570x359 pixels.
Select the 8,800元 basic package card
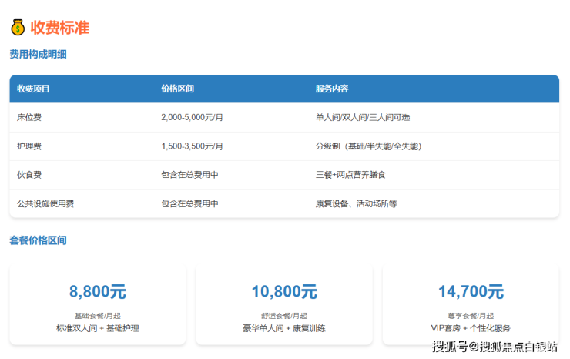(98, 305)
